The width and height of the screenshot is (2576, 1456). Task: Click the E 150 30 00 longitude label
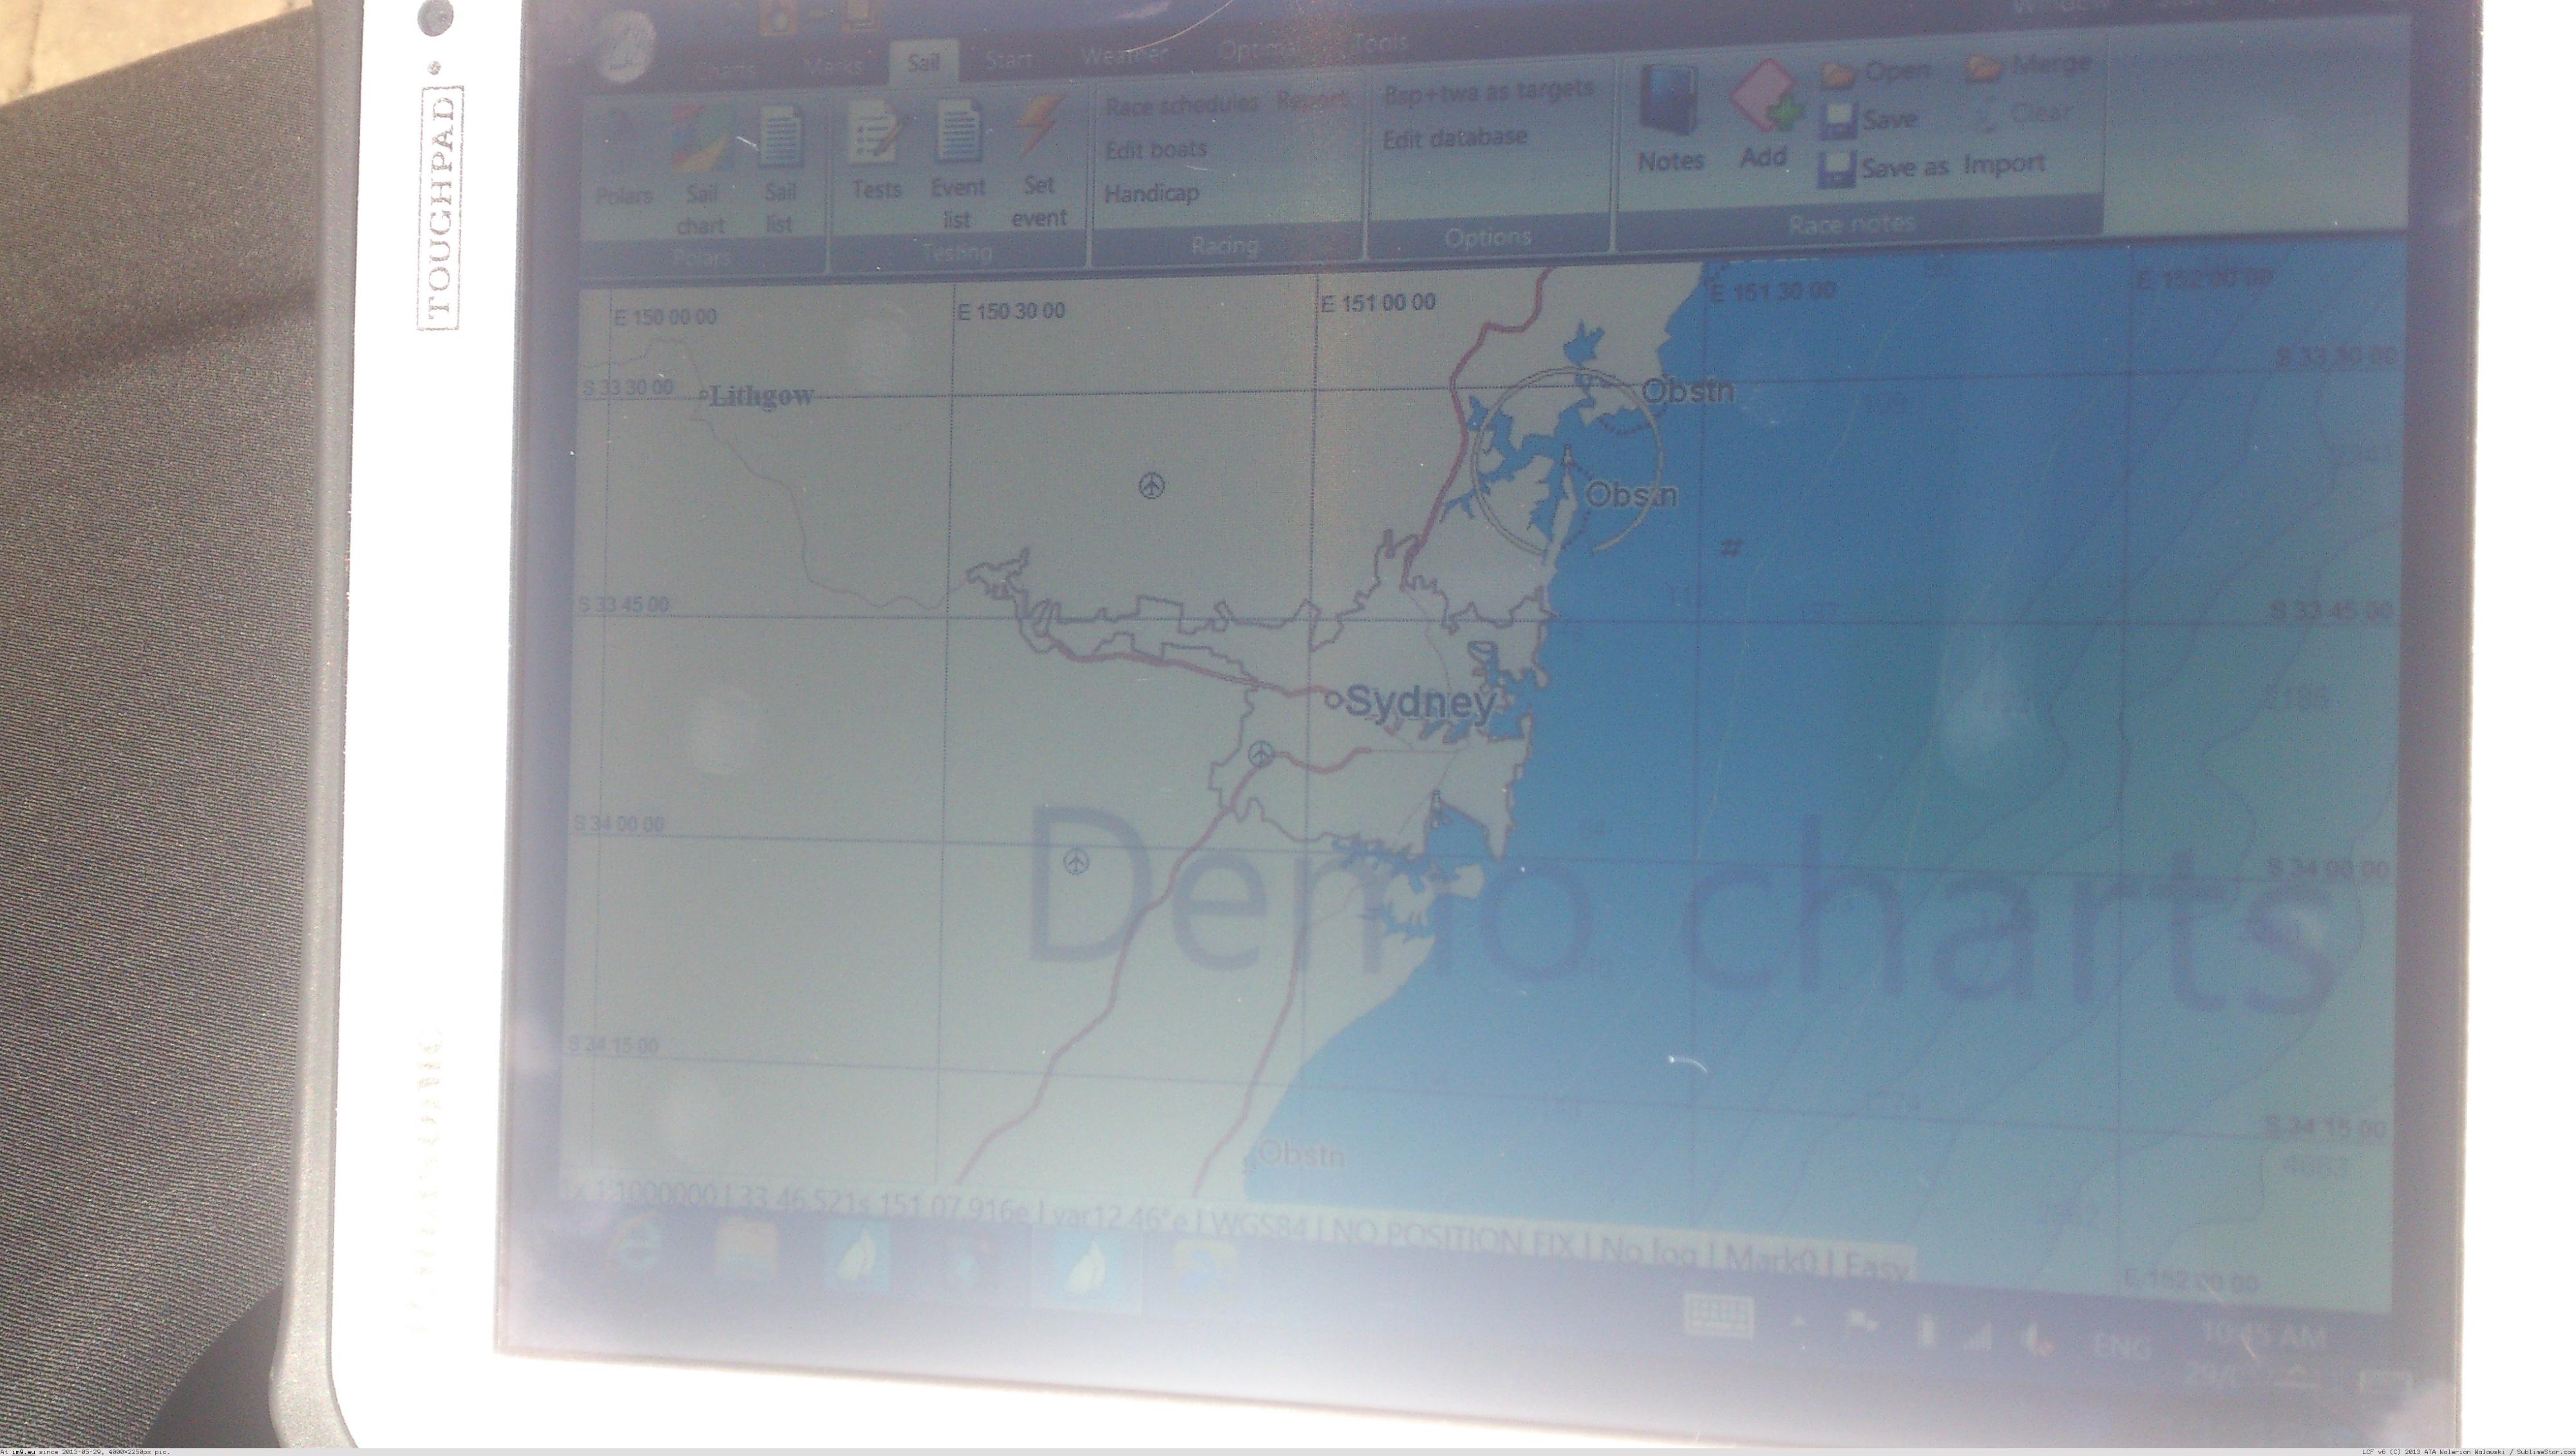tap(1010, 311)
